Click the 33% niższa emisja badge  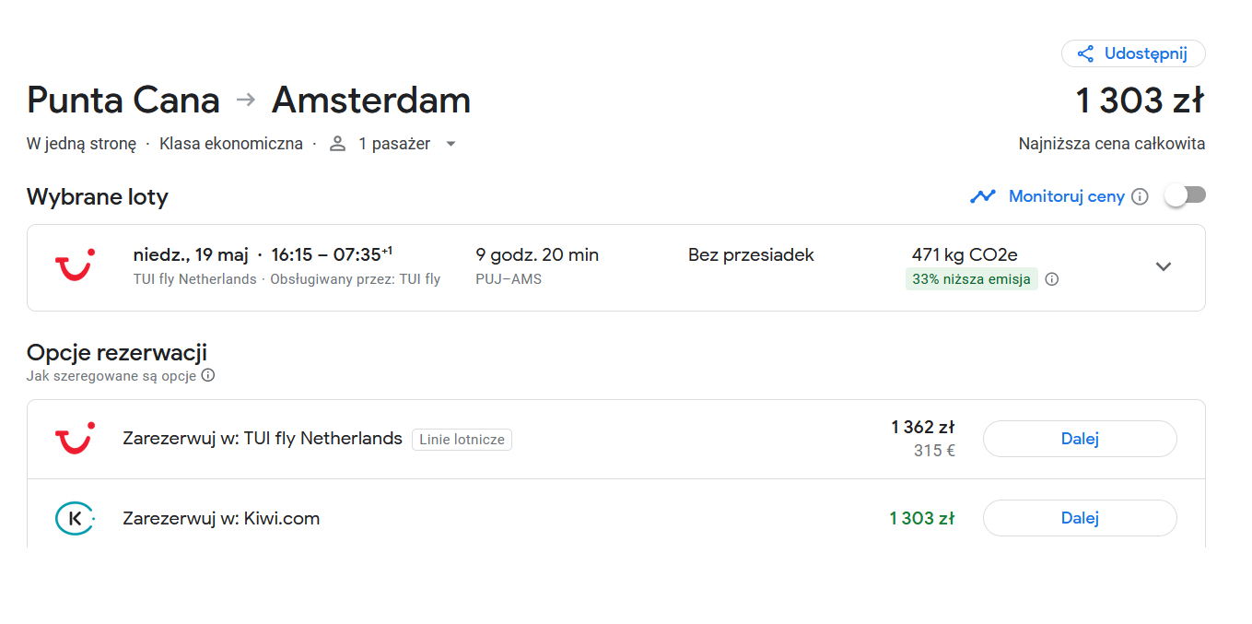972,279
